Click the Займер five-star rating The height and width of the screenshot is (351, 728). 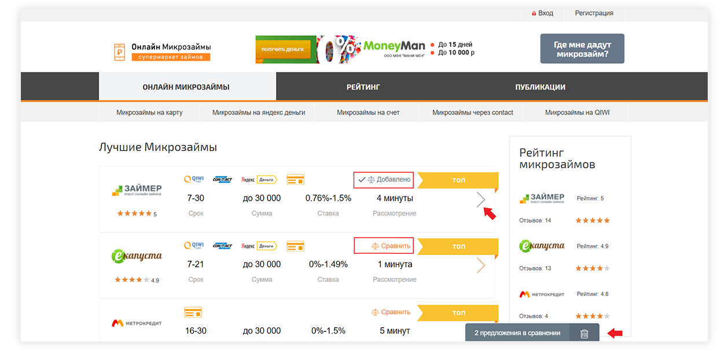pyautogui.click(x=134, y=214)
